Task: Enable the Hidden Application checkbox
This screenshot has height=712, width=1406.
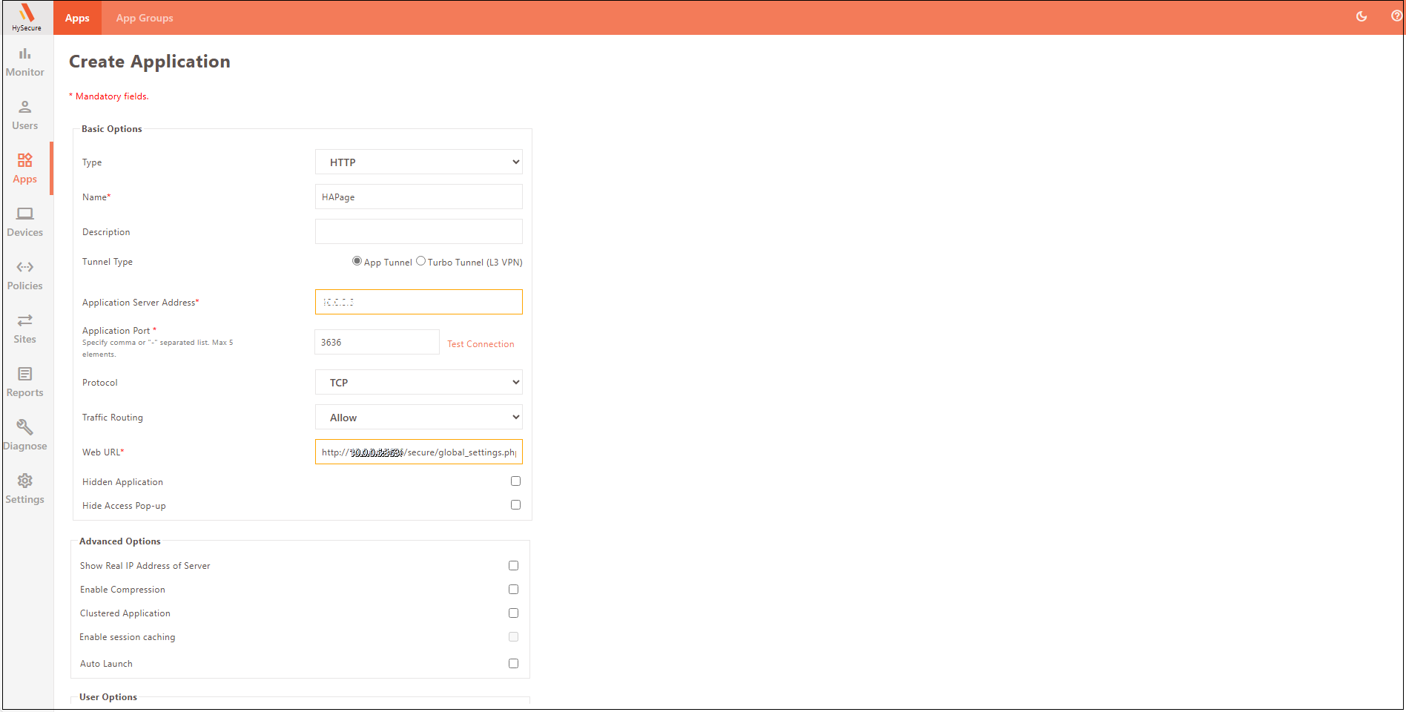Action: pos(515,481)
